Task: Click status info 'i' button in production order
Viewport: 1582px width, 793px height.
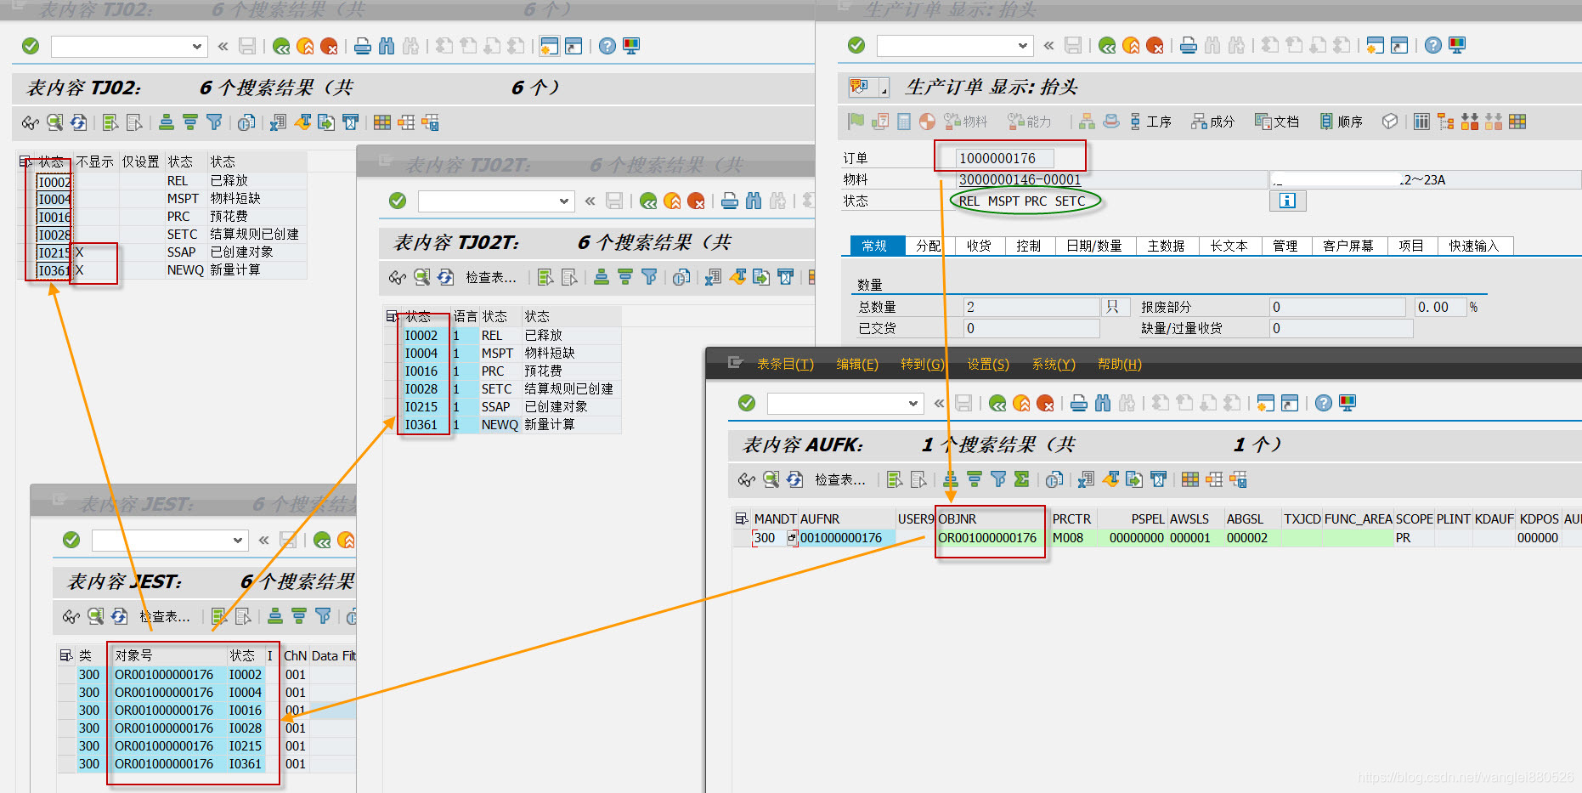Action: pyautogui.click(x=1287, y=201)
